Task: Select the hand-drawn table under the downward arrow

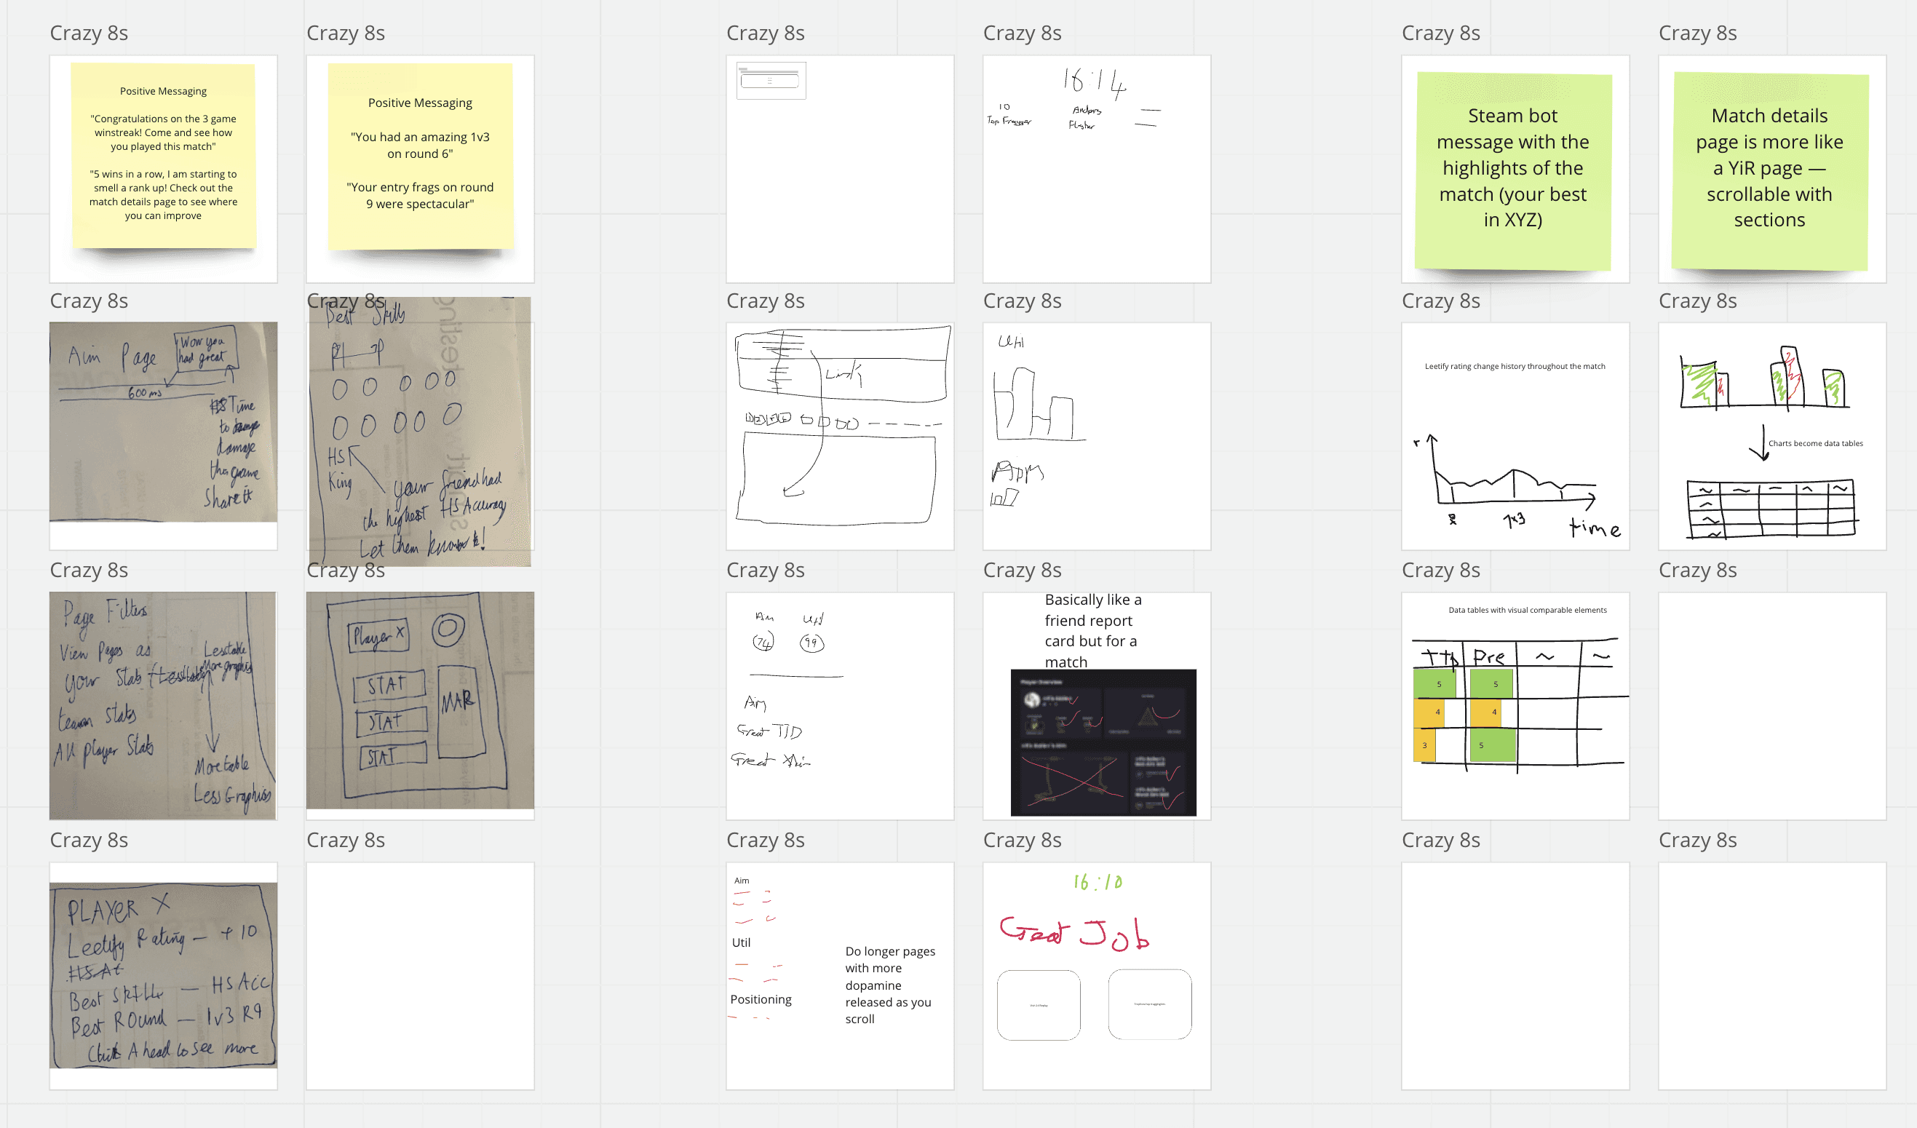Action: tap(1772, 508)
